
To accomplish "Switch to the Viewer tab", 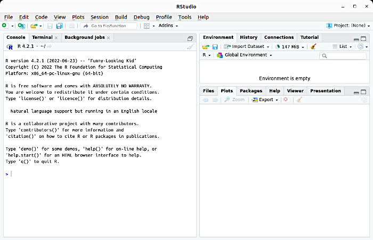I will click(x=295, y=91).
